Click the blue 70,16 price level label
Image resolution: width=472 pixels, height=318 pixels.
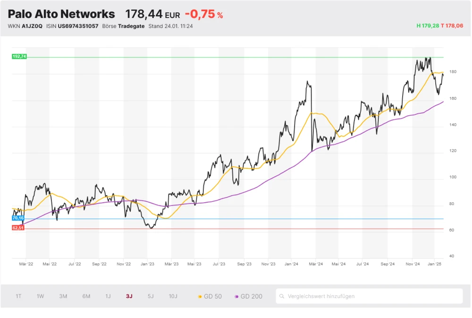coord(18,218)
